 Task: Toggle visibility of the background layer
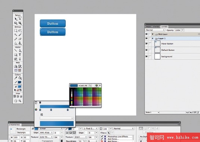point(147,56)
